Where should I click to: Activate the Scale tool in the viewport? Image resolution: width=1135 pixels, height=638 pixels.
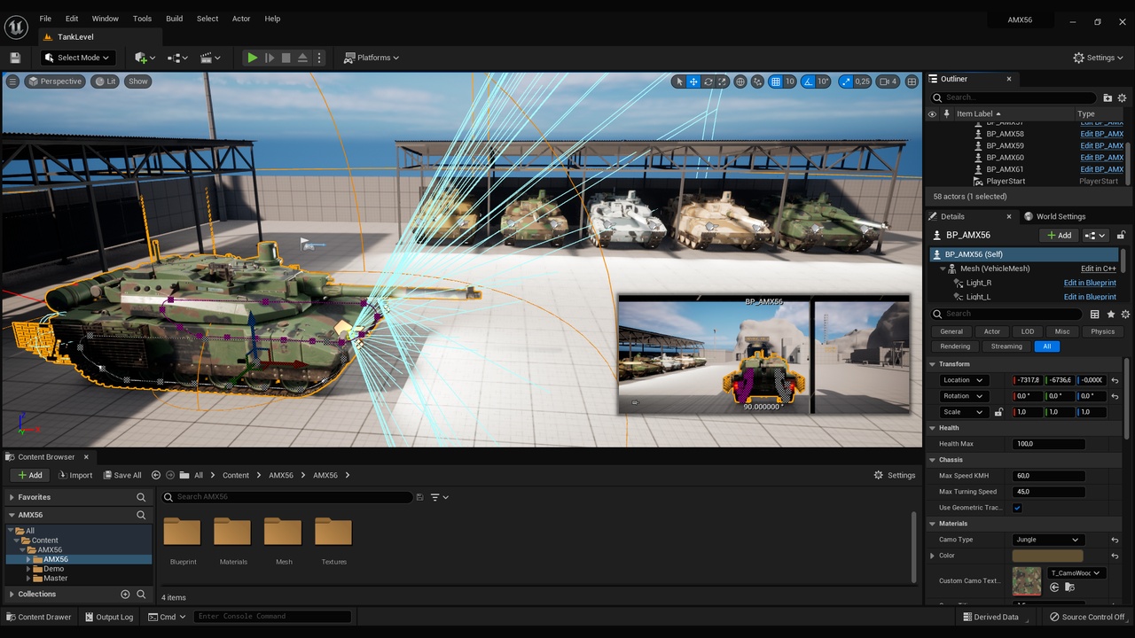pyautogui.click(x=723, y=82)
